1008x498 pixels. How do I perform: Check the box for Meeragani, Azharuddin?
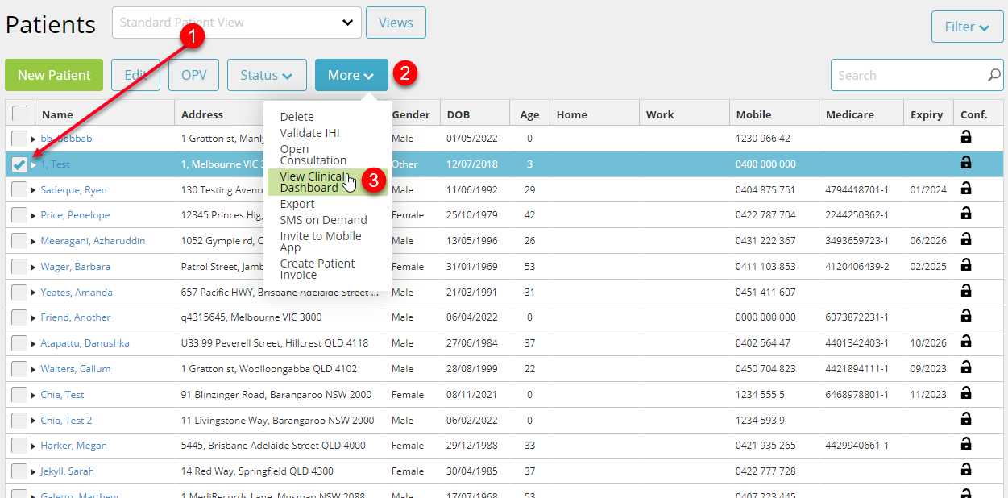pos(19,241)
